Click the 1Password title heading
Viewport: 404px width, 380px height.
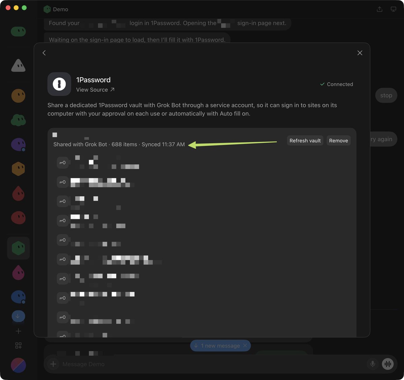pyautogui.click(x=93, y=80)
